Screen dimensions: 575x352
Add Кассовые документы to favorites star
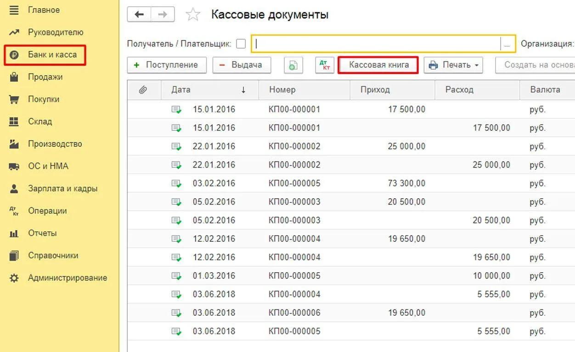(x=192, y=15)
